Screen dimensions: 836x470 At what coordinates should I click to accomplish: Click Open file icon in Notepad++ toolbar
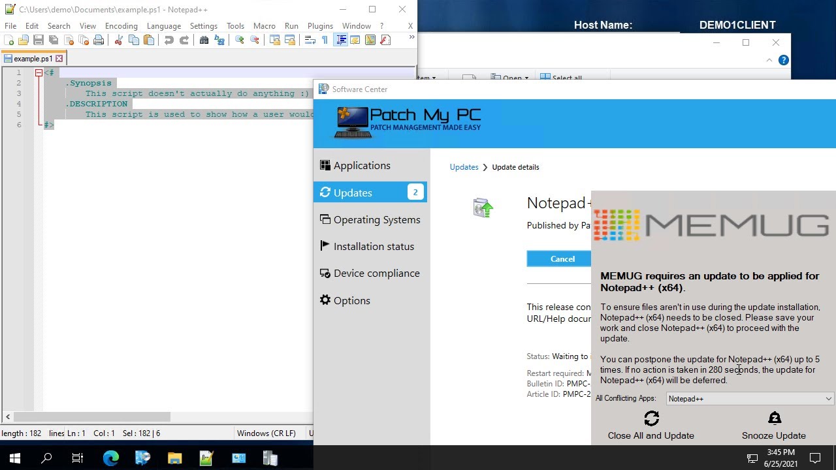point(24,40)
